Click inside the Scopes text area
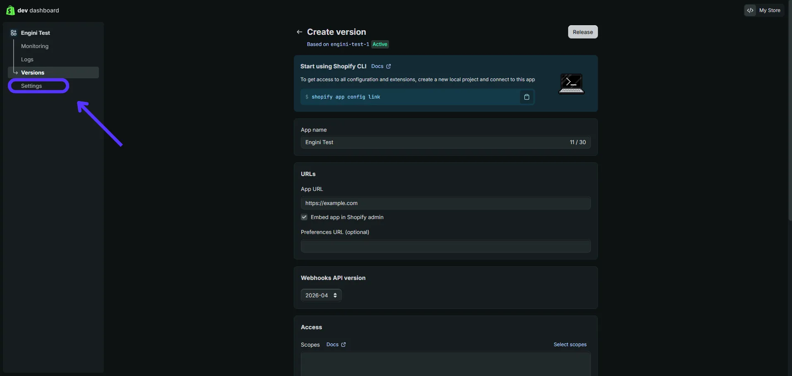The width and height of the screenshot is (792, 376). (x=446, y=364)
